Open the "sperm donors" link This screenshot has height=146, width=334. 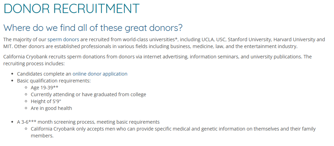point(63,40)
